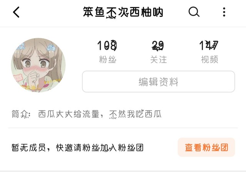The width and height of the screenshot is (246, 172).
Task: Open the three-dot more options menu
Action: (224, 12)
